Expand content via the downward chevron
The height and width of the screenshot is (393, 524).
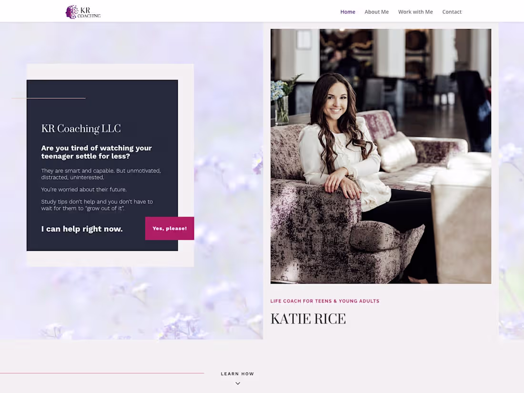tap(237, 383)
